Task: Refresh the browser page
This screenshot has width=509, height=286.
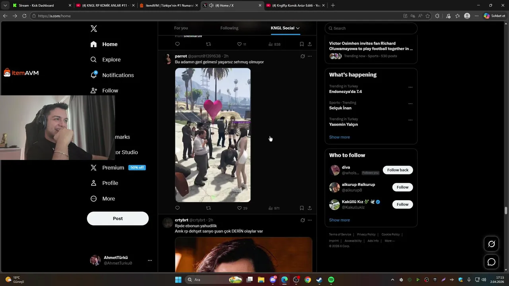Action: (x=24, y=16)
